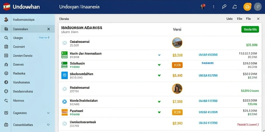Image resolution: width=265 pixels, height=132 pixels.
Task: Click the red notification icon in header
Action: 203,6
